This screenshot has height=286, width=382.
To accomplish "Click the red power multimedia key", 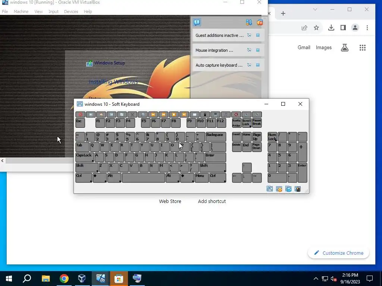I will point(80,115).
